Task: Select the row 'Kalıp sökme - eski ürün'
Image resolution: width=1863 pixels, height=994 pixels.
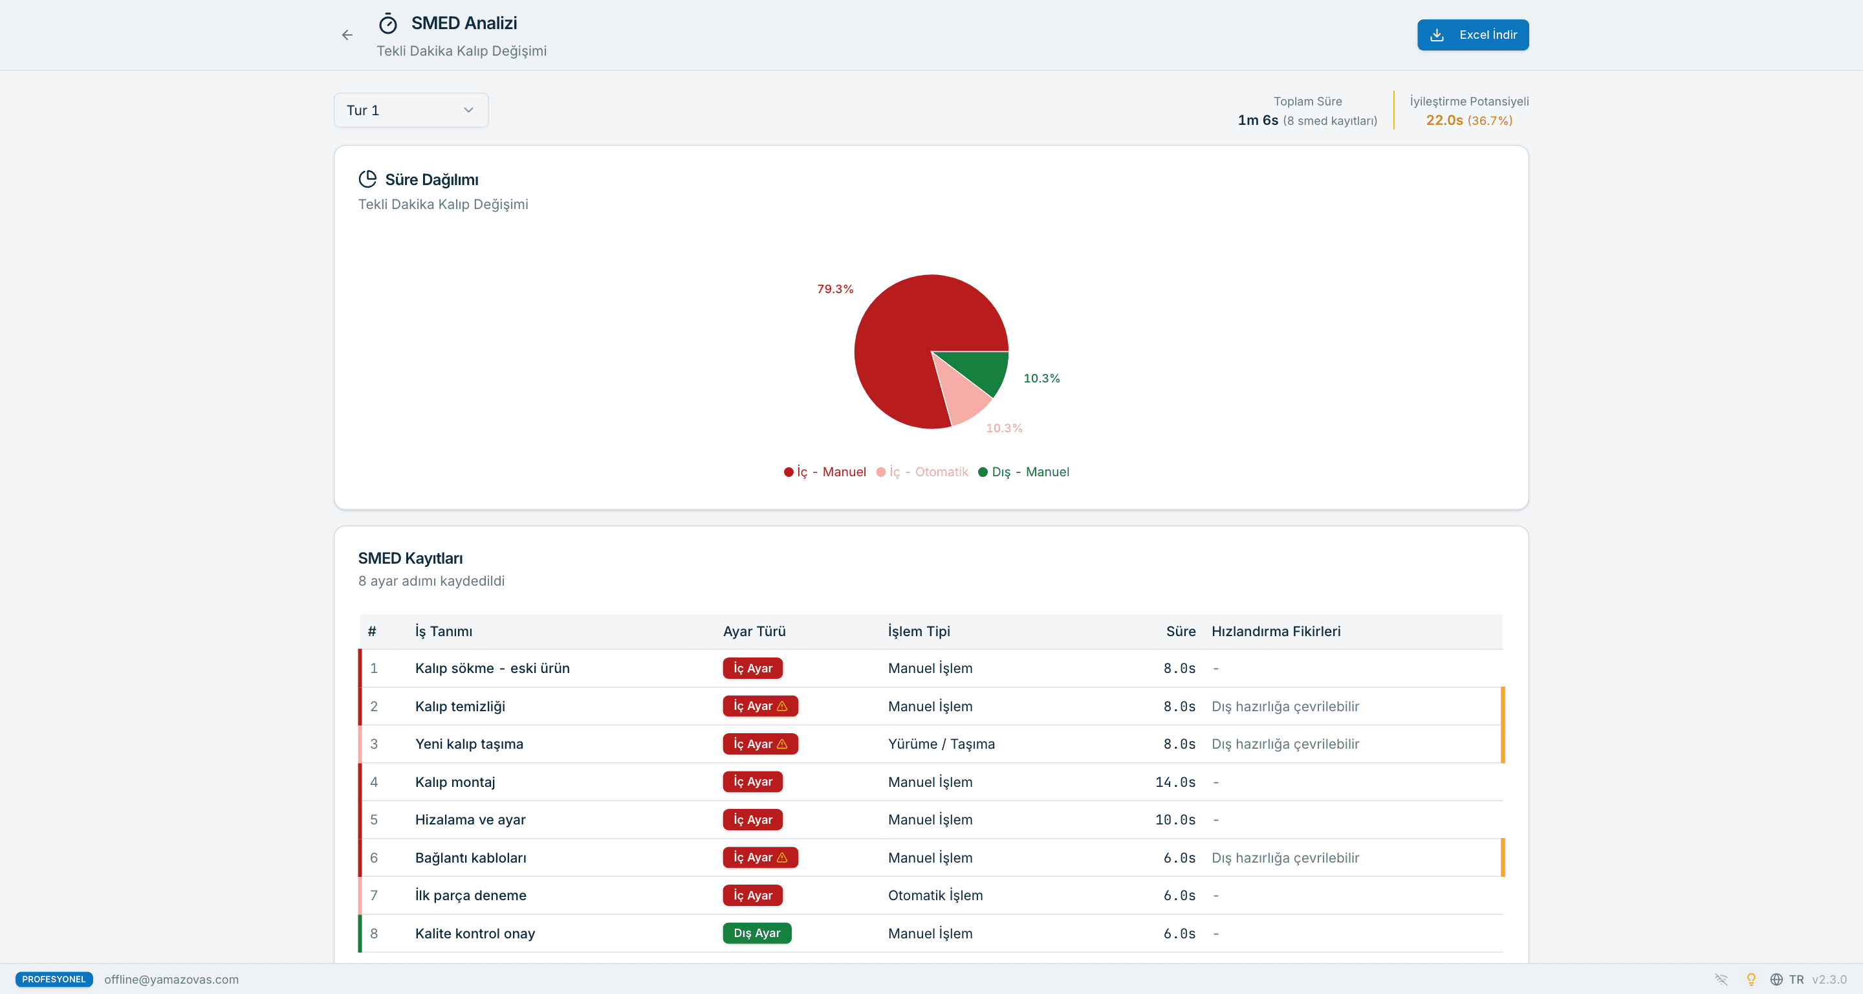Action: coord(931,668)
